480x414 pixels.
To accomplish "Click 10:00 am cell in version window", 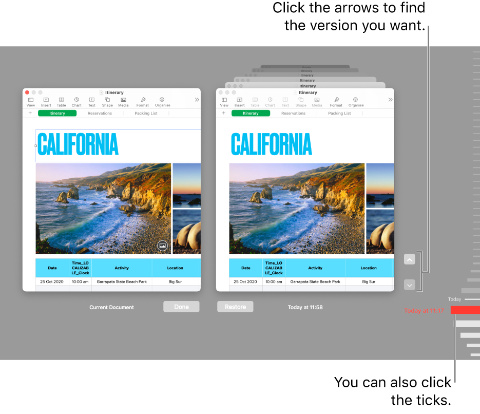I will (274, 281).
